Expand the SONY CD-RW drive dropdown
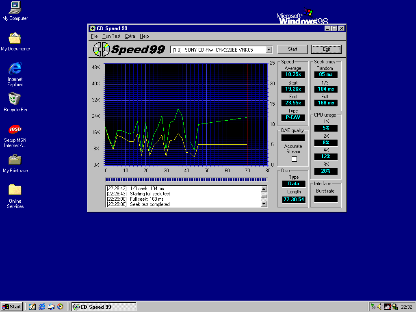The height and width of the screenshot is (312, 416). [x=269, y=50]
